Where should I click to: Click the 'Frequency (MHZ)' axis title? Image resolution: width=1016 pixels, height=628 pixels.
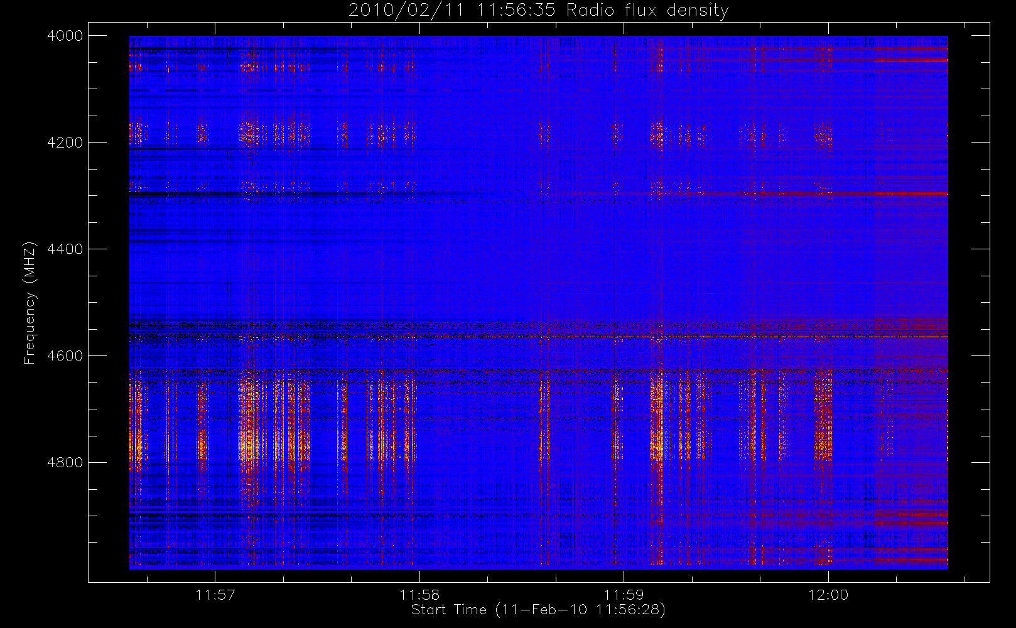click(x=30, y=303)
